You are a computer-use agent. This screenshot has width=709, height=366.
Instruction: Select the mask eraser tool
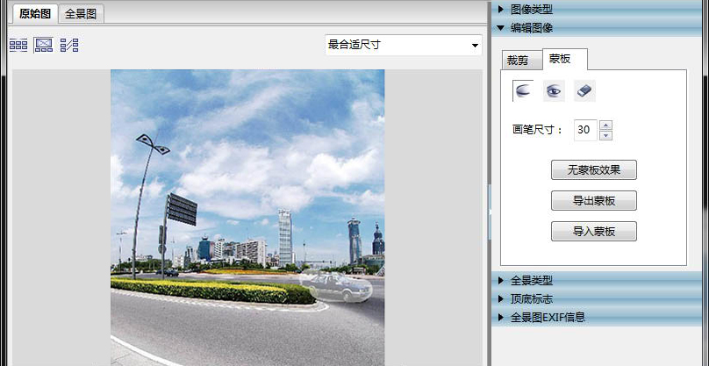pyautogui.click(x=584, y=90)
